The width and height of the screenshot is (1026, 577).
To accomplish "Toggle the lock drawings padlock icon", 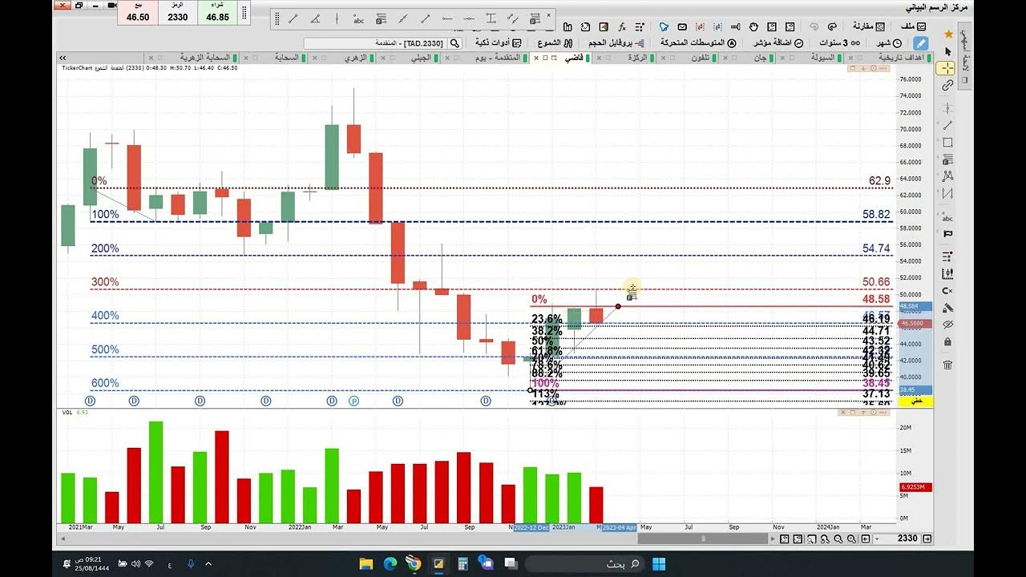I will (x=947, y=342).
